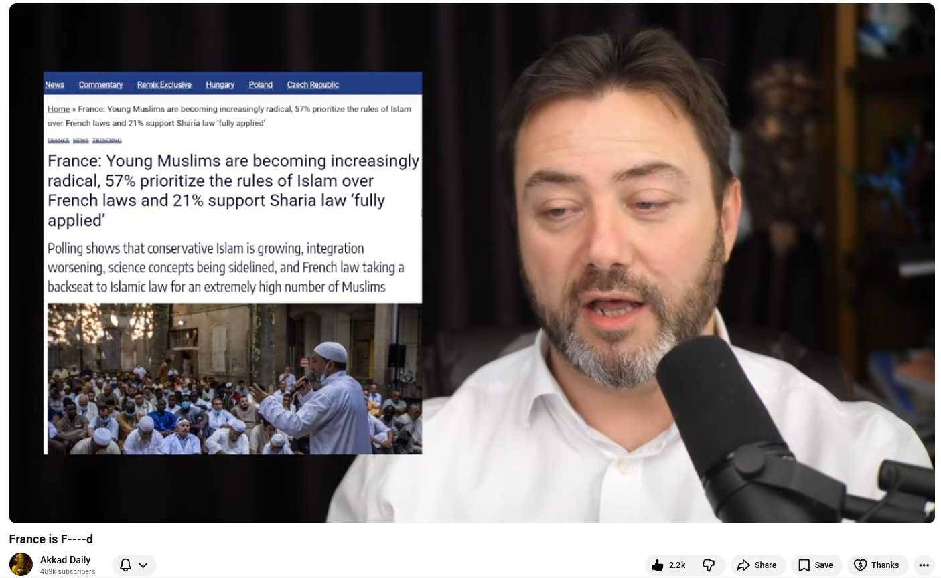Choose Hungary in the article navigation bar
The width and height of the screenshot is (941, 578).
pos(220,85)
